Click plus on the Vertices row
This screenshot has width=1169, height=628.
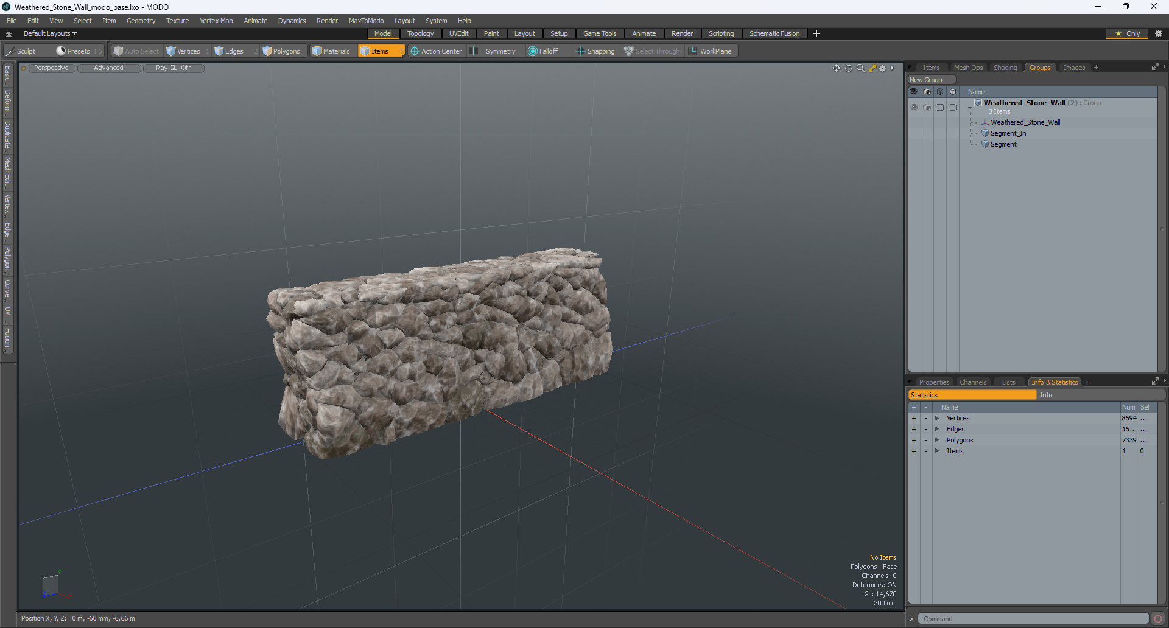pyautogui.click(x=914, y=418)
